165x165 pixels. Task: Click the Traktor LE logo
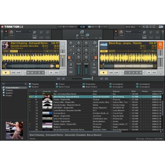12,27
